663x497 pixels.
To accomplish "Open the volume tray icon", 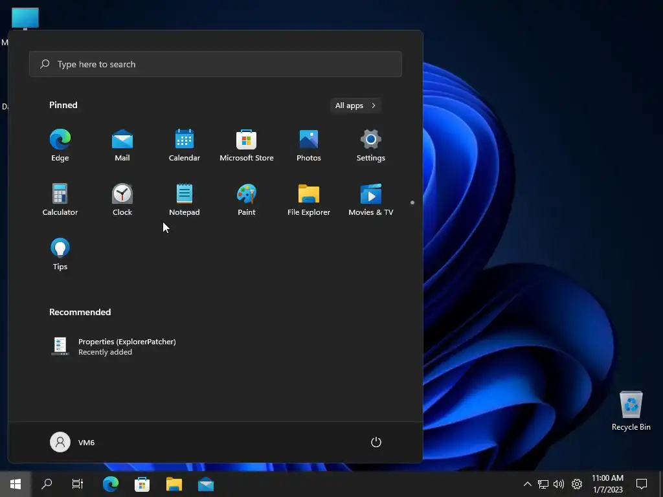I will point(559,484).
